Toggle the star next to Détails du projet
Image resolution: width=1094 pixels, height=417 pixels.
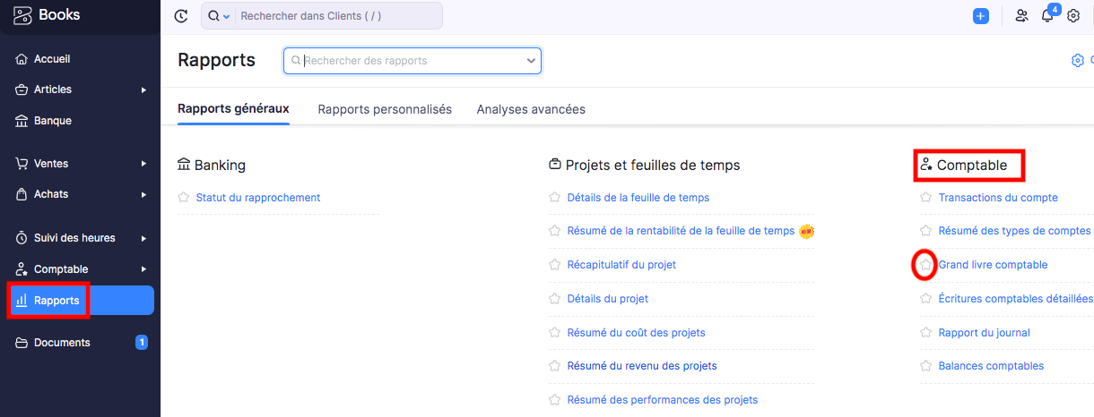point(554,299)
